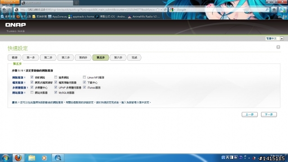The width and height of the screenshot is (288, 162).
Task: Go back with the browser back arrow
Action: coord(4,9)
